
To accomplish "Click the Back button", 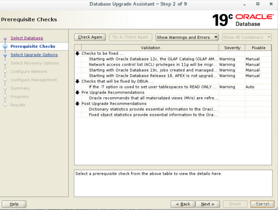I will (x=183, y=204).
